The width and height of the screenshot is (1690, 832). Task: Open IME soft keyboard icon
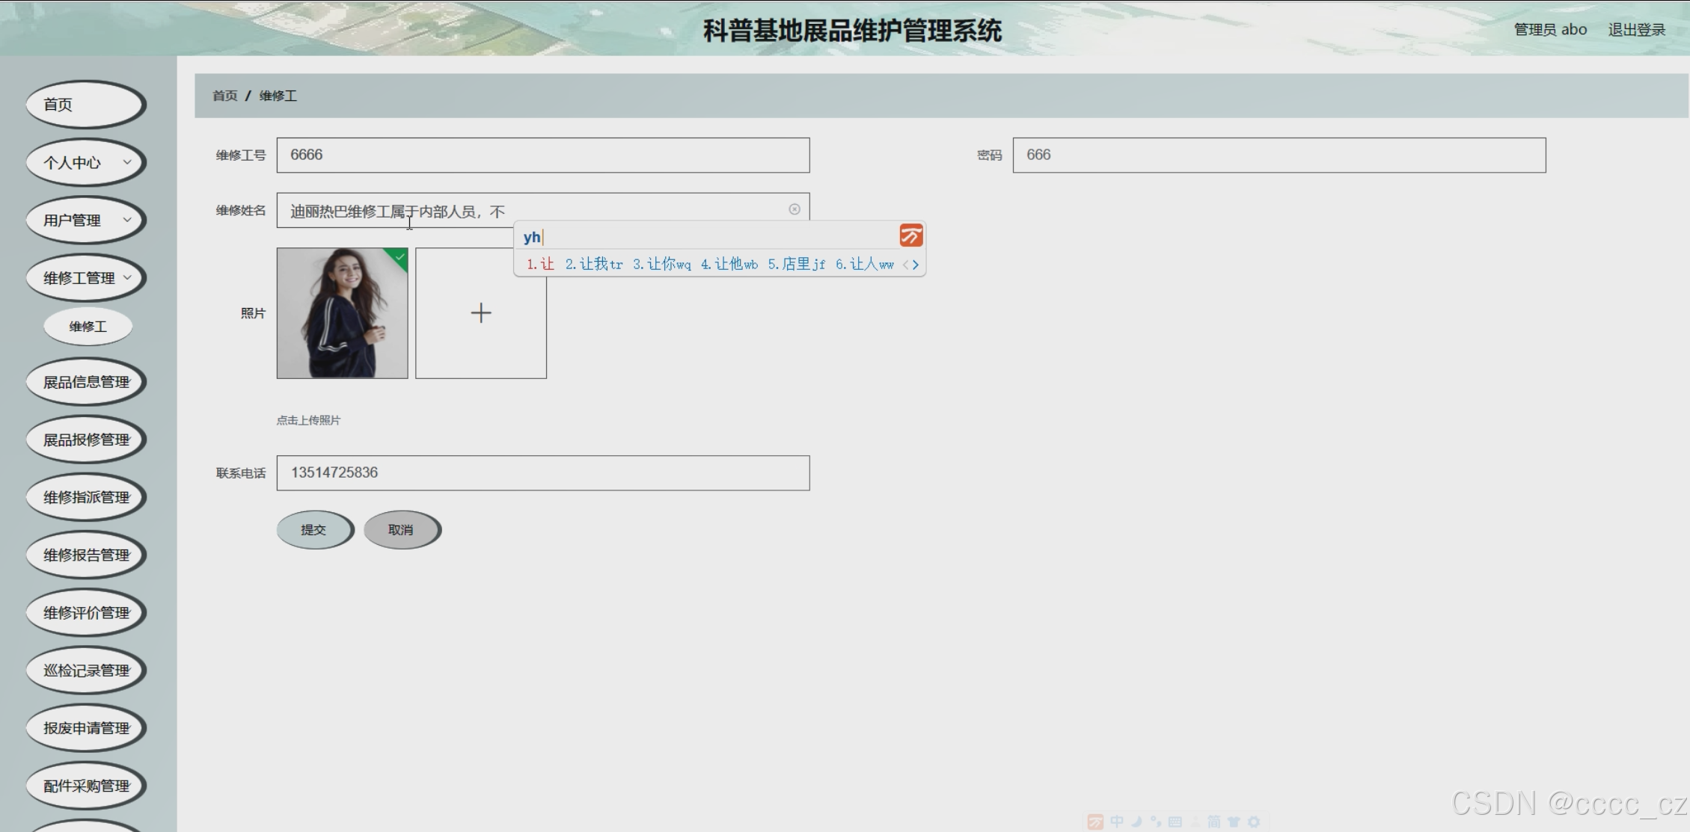coord(1175,822)
